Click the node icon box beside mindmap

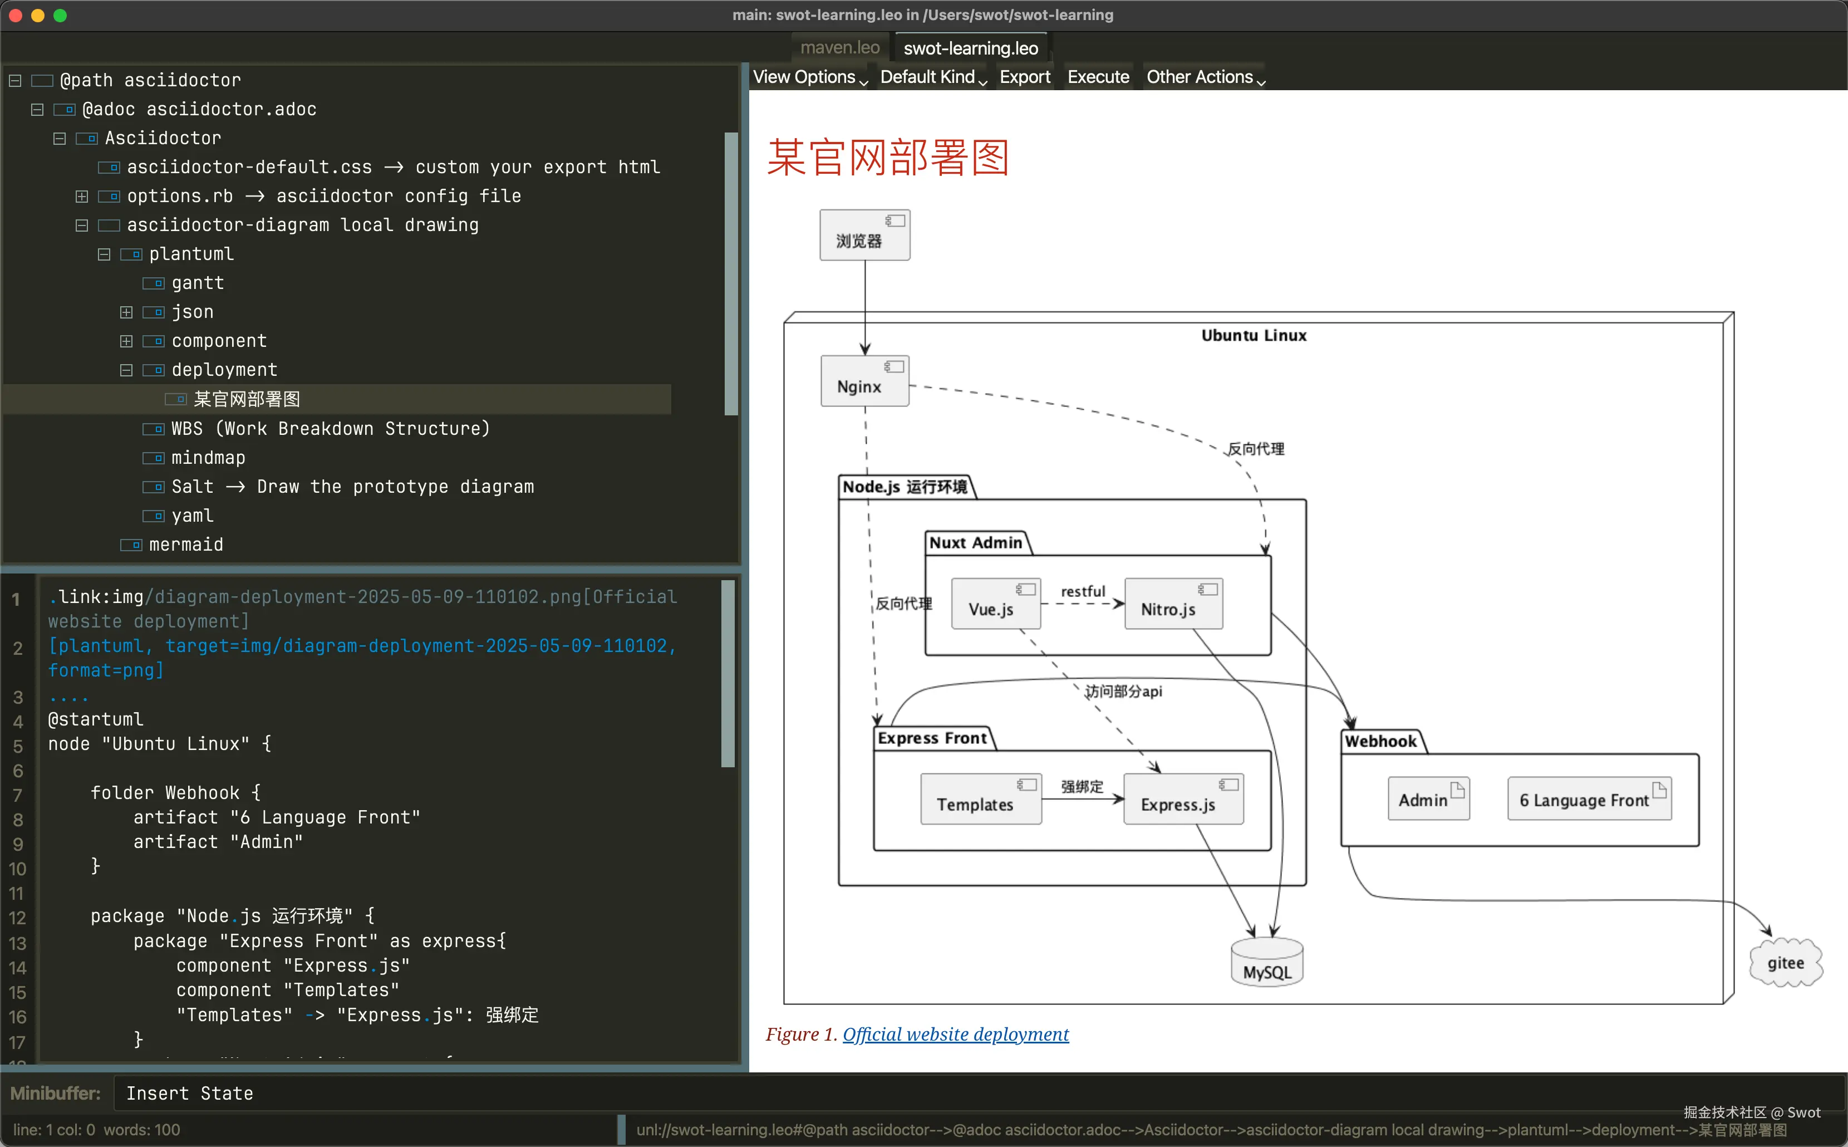[153, 458]
